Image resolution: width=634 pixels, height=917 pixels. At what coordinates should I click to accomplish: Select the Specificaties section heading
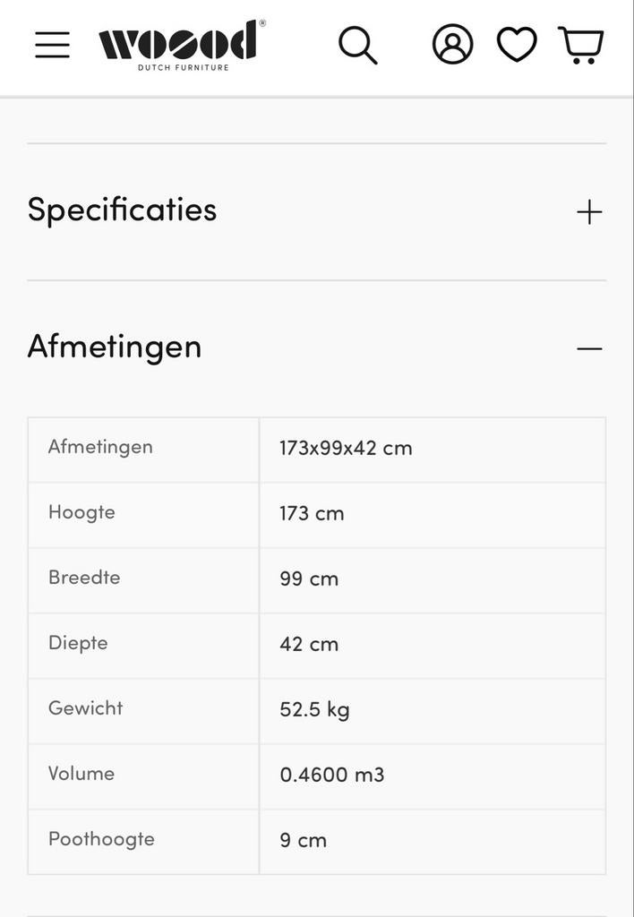coord(121,210)
